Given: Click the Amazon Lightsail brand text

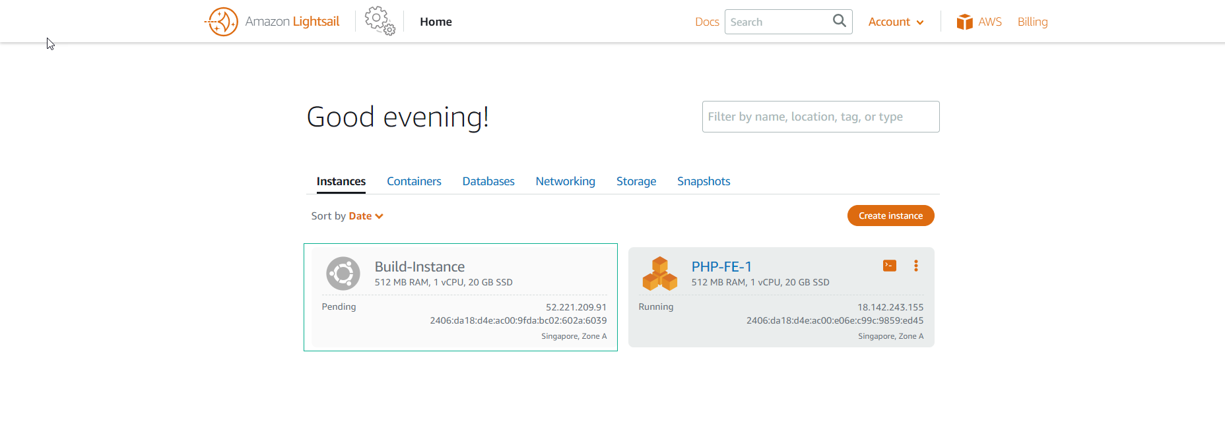Looking at the screenshot, I should coord(292,22).
